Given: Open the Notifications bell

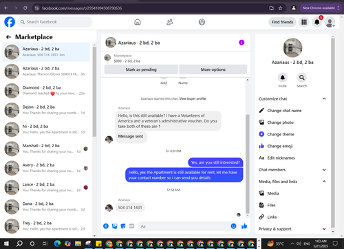Looking at the screenshot, I should [x=317, y=22].
